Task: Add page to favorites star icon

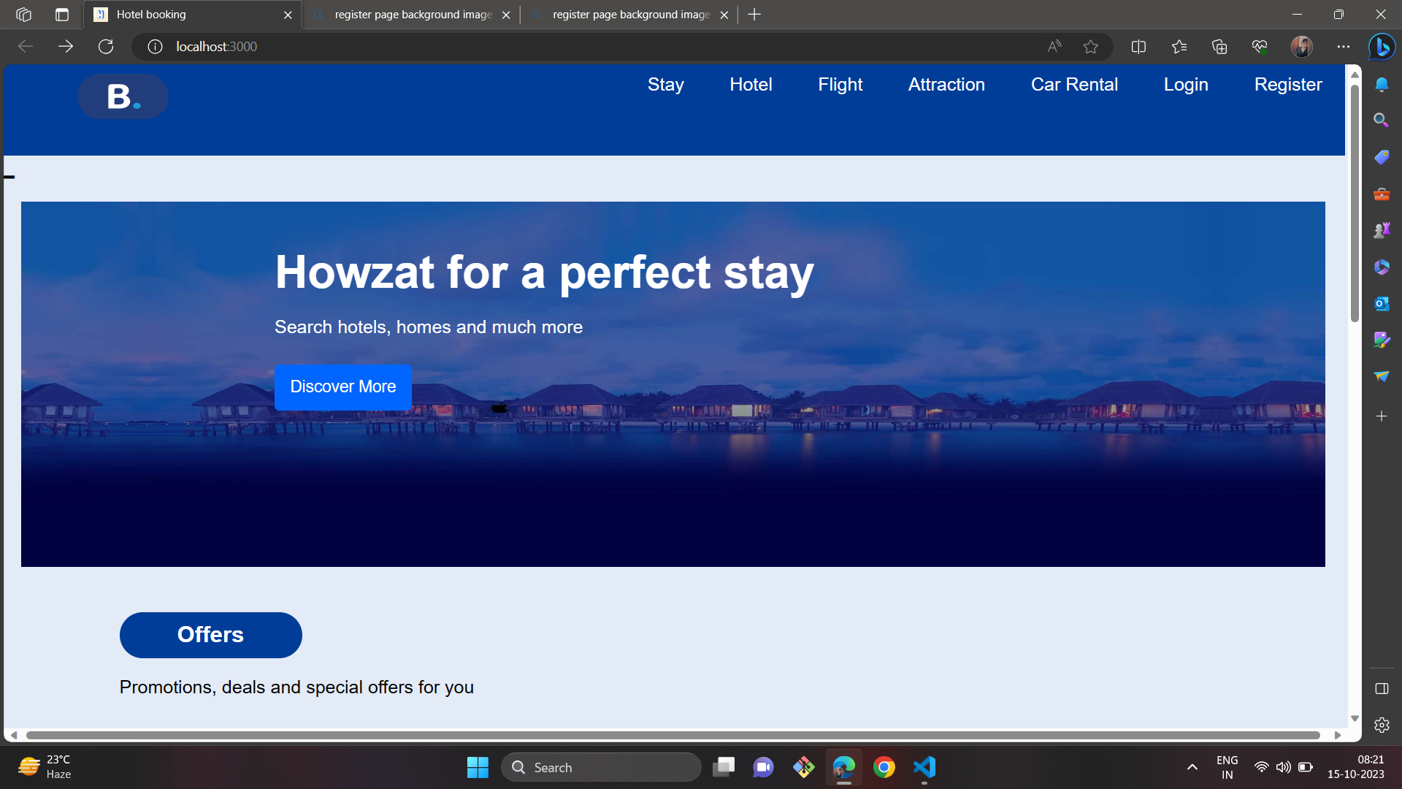Action: [x=1091, y=47]
